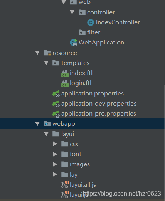165x201 pixels.
Task: Select the images folder label
Action: pyautogui.click(x=80, y=164)
